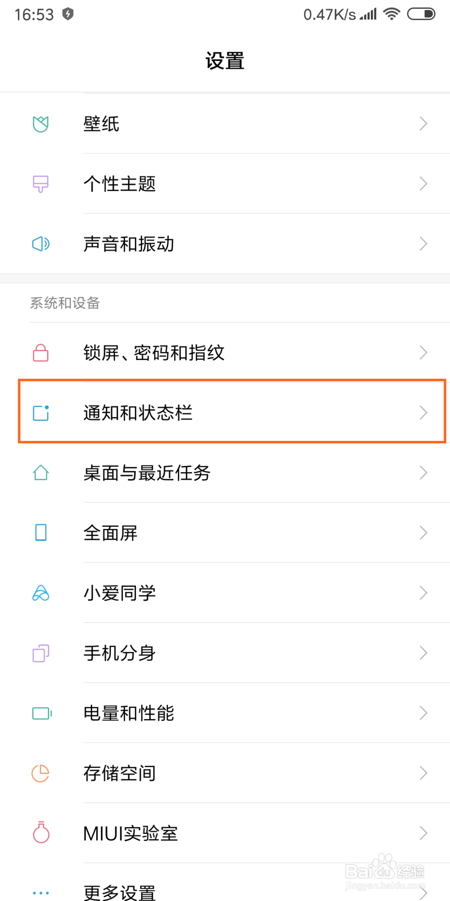Expand the 手机分身 row chevron
The image size is (450, 901).
pyautogui.click(x=423, y=653)
